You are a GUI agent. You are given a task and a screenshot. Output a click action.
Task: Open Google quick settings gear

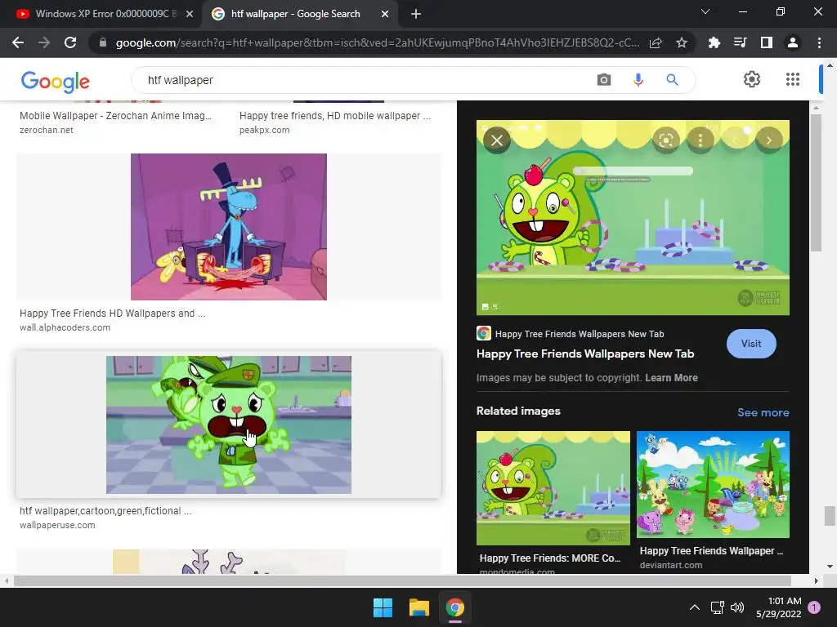coord(752,79)
